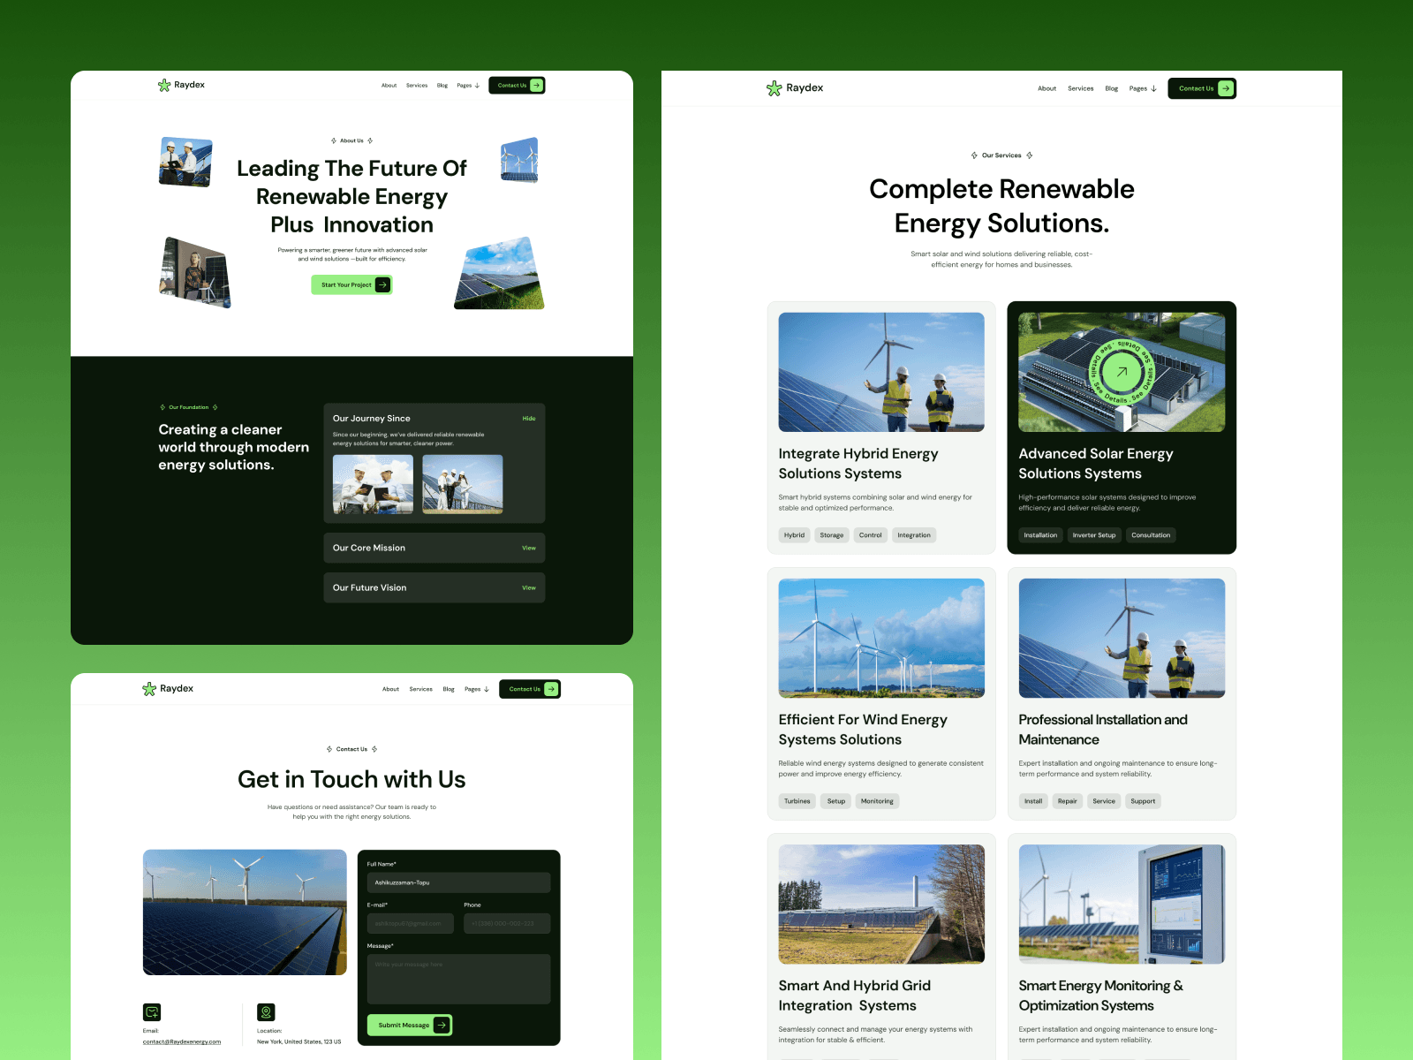Image resolution: width=1413 pixels, height=1060 pixels.
Task: Click the Raydex star logo on the services page
Action: [x=775, y=88]
